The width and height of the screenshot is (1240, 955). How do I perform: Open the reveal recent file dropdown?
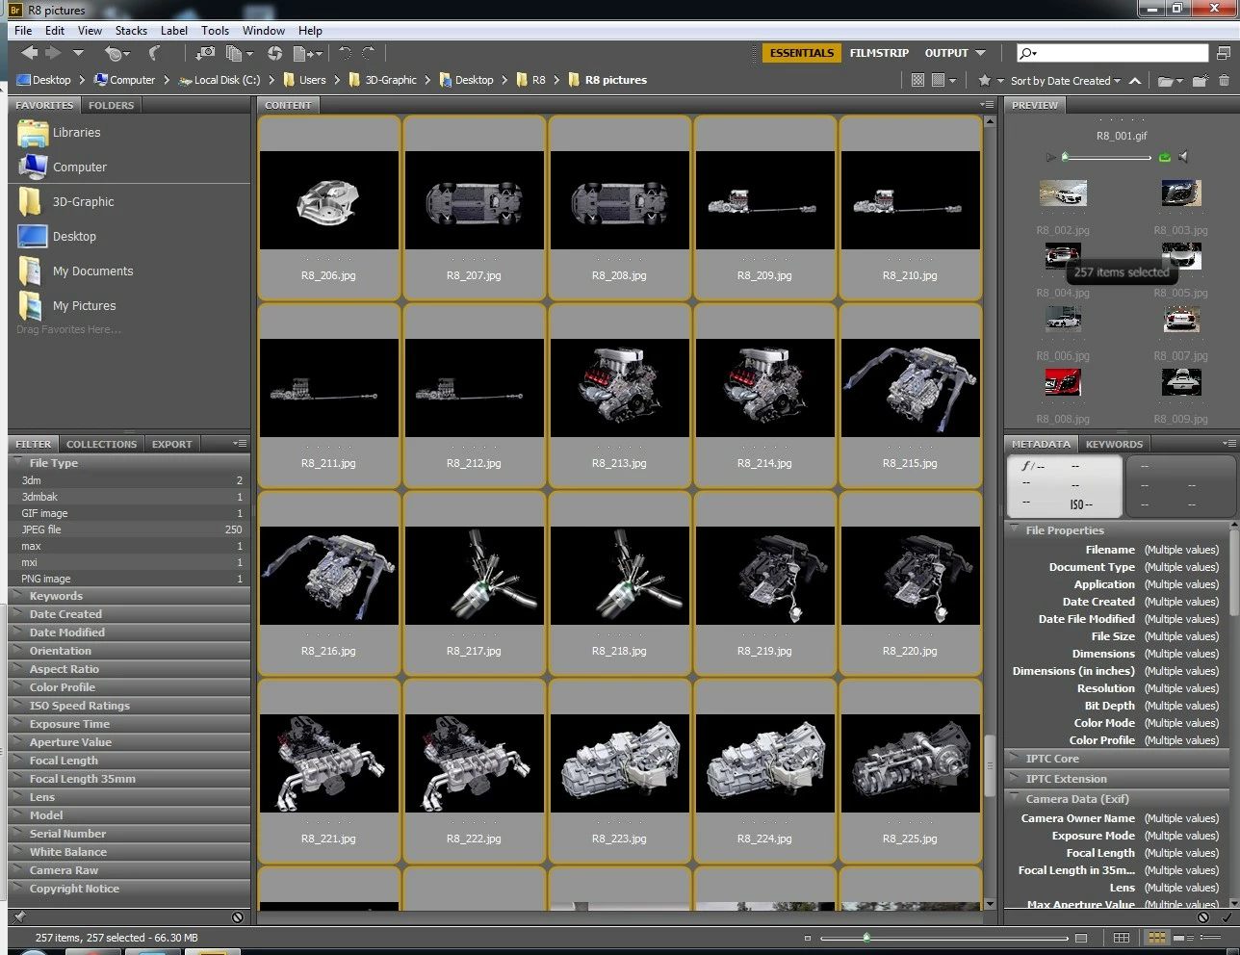pyautogui.click(x=116, y=53)
